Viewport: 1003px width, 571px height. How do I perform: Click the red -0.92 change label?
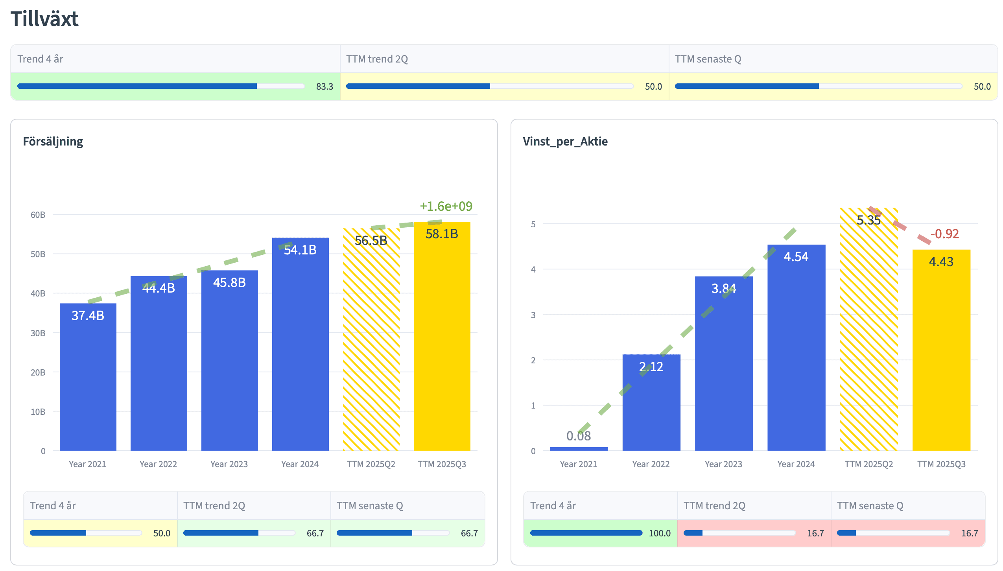[x=944, y=234]
